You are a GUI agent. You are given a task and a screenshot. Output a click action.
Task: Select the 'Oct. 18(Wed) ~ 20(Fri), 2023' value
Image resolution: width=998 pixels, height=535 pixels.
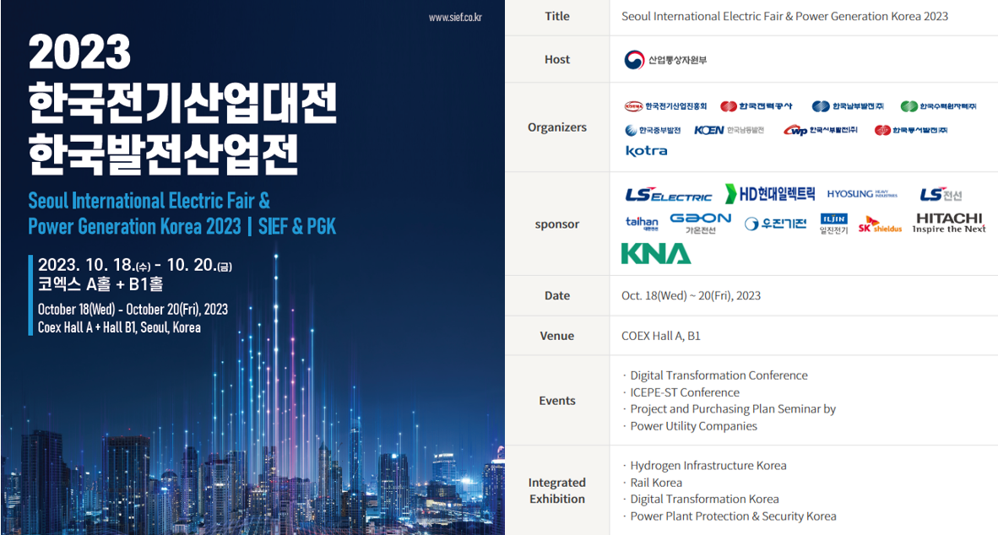(692, 296)
